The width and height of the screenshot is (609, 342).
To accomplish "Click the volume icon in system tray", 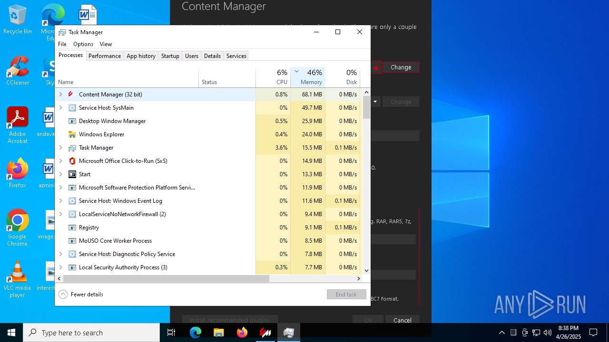I will click(548, 332).
